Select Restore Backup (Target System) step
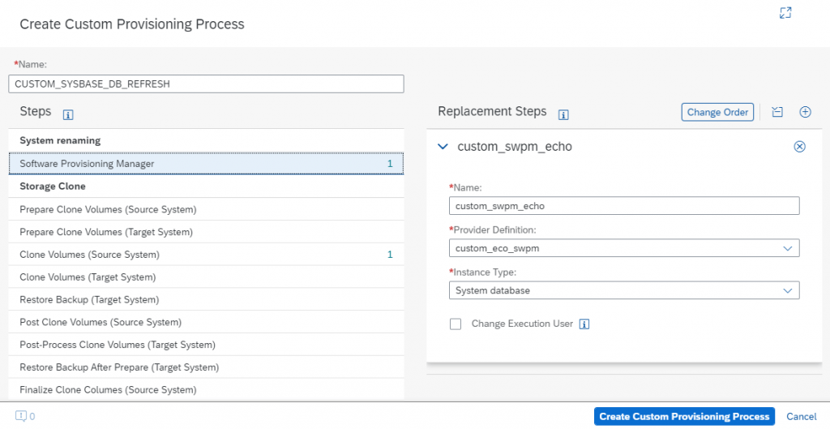The width and height of the screenshot is (830, 429). (x=206, y=300)
